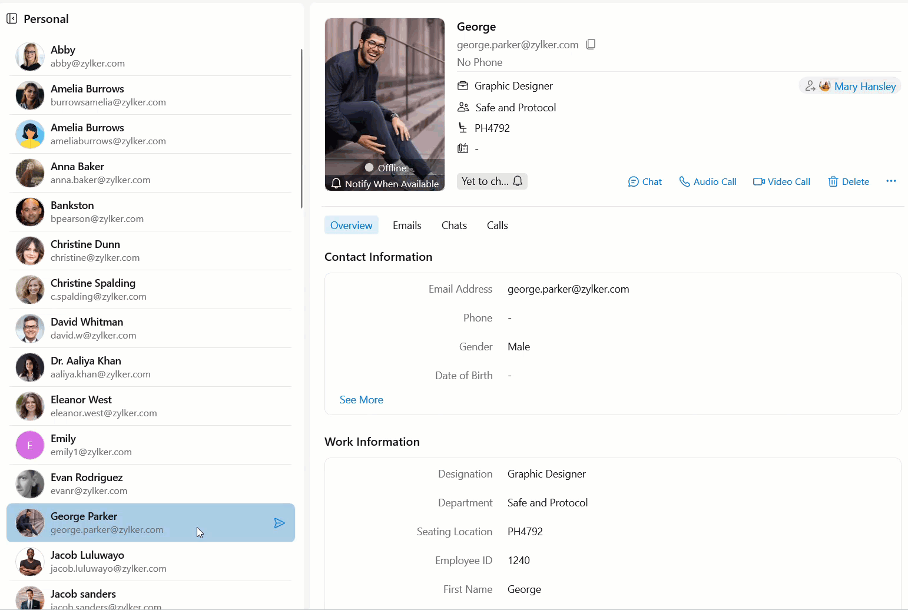Switch to the Calls tab

click(x=497, y=226)
